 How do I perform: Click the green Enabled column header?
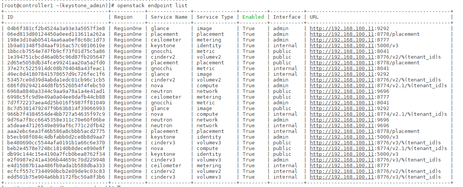coord(253,17)
